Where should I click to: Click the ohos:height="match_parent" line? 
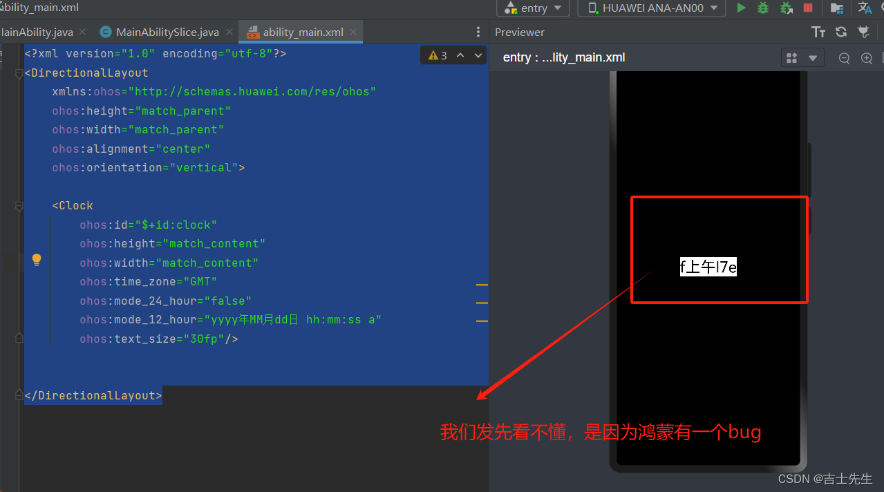pos(141,111)
